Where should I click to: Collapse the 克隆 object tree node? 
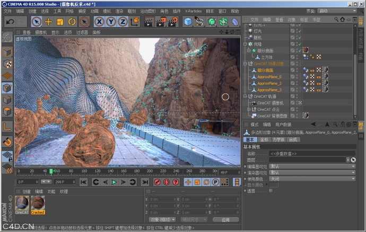point(245,44)
